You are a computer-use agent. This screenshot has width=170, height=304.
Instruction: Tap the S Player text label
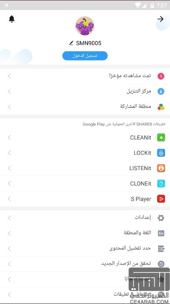click(141, 199)
